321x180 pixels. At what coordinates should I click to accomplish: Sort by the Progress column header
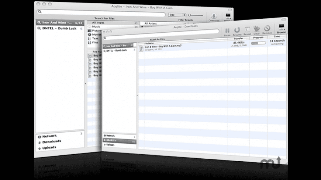tap(258, 37)
